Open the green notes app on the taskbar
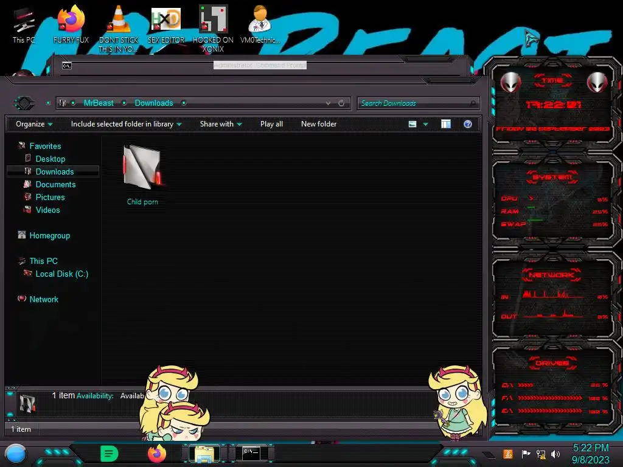Screen dimensions: 623x467 (109, 454)
